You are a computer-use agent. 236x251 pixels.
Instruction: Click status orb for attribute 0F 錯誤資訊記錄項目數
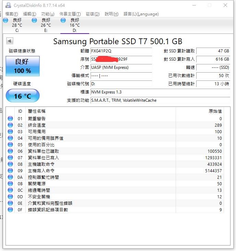10,210
